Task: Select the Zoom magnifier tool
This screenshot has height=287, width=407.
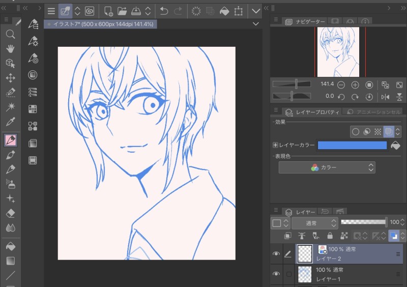Action: tap(10, 34)
